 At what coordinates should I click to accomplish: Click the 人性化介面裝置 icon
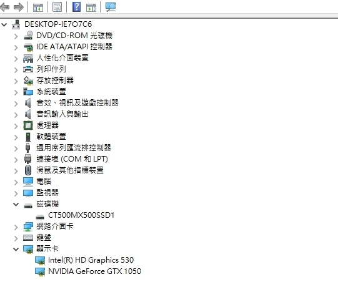click(x=28, y=58)
